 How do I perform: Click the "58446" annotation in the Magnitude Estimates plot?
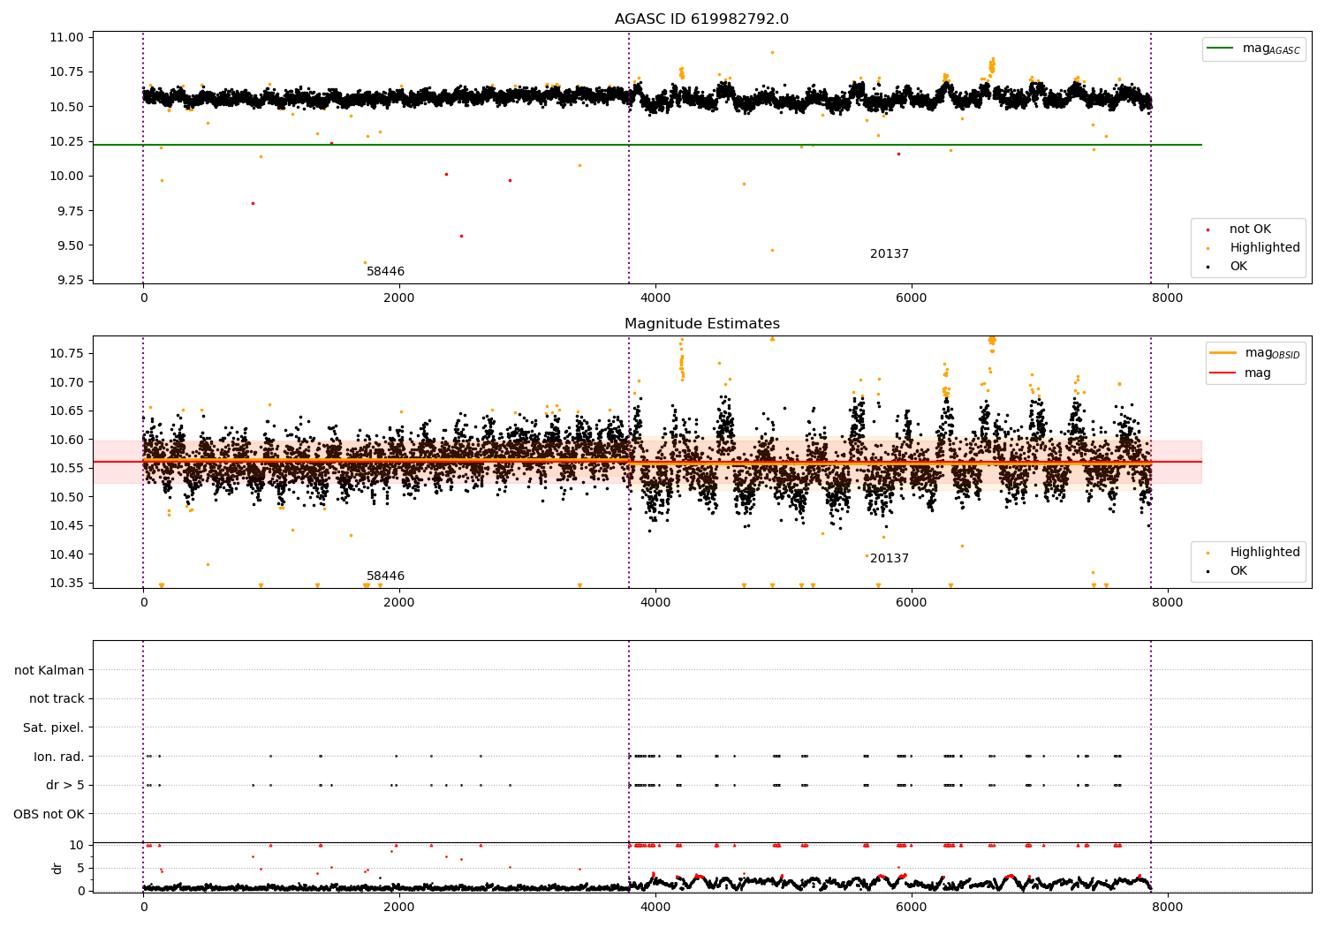point(385,577)
